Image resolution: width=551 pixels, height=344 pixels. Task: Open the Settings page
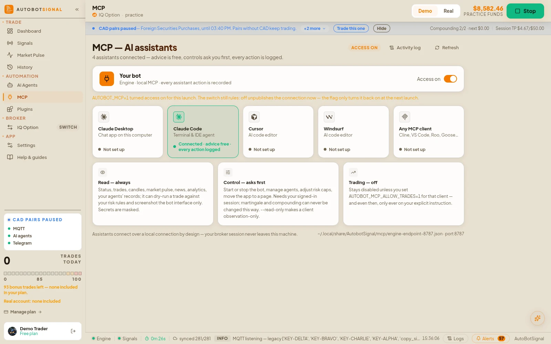click(x=43, y=145)
